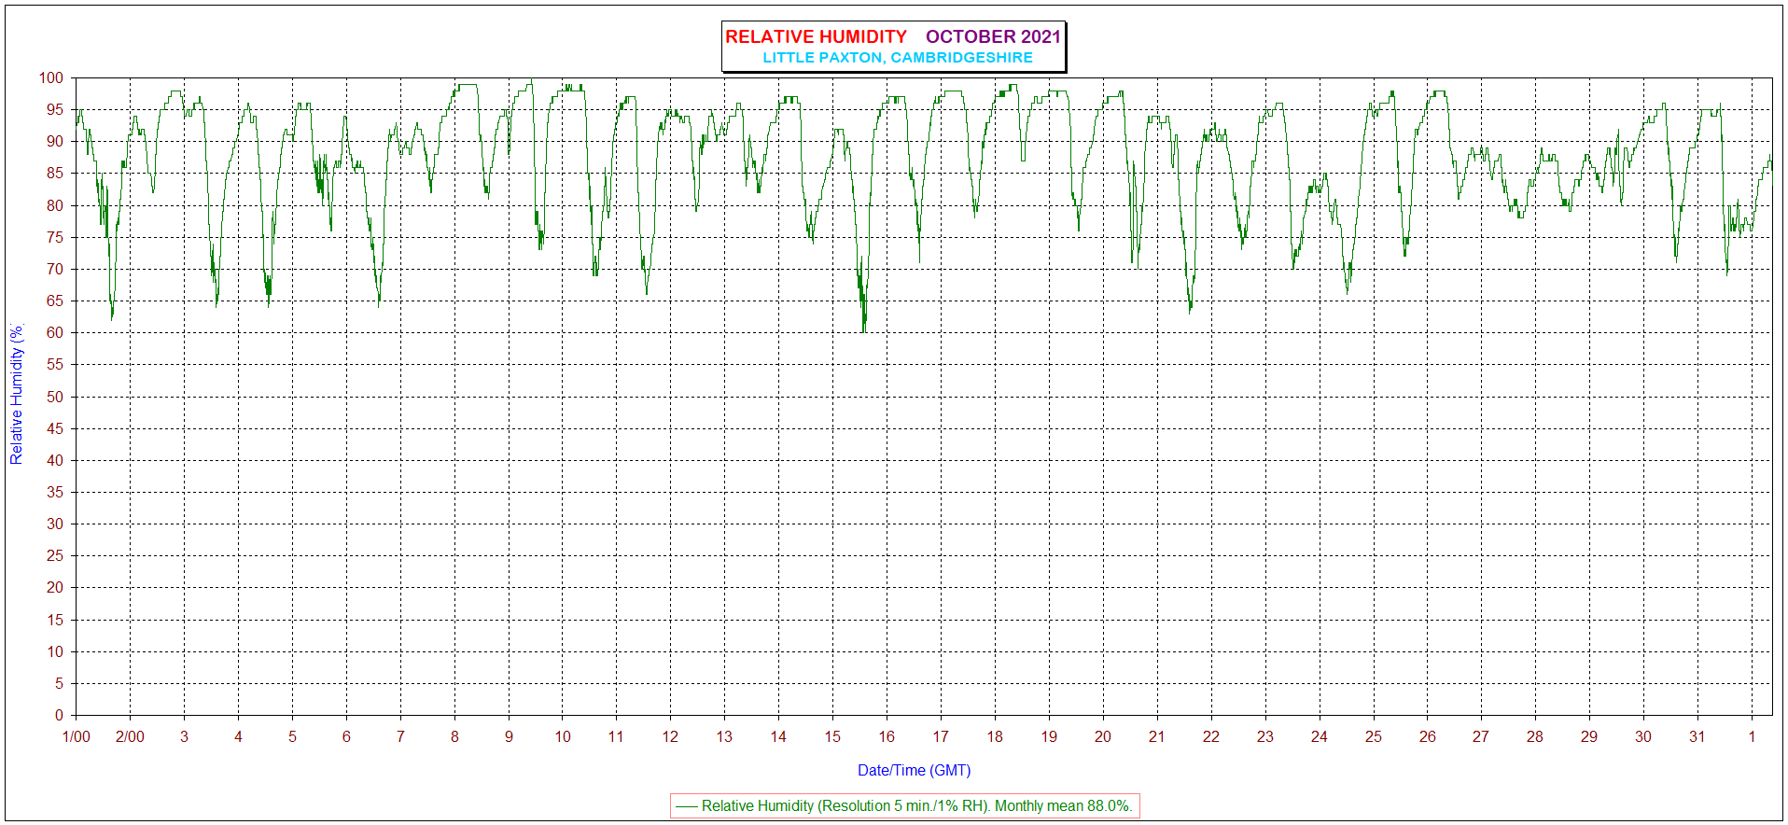Click the x-axis date label 21
The height and width of the screenshot is (825, 1788).
1156,736
